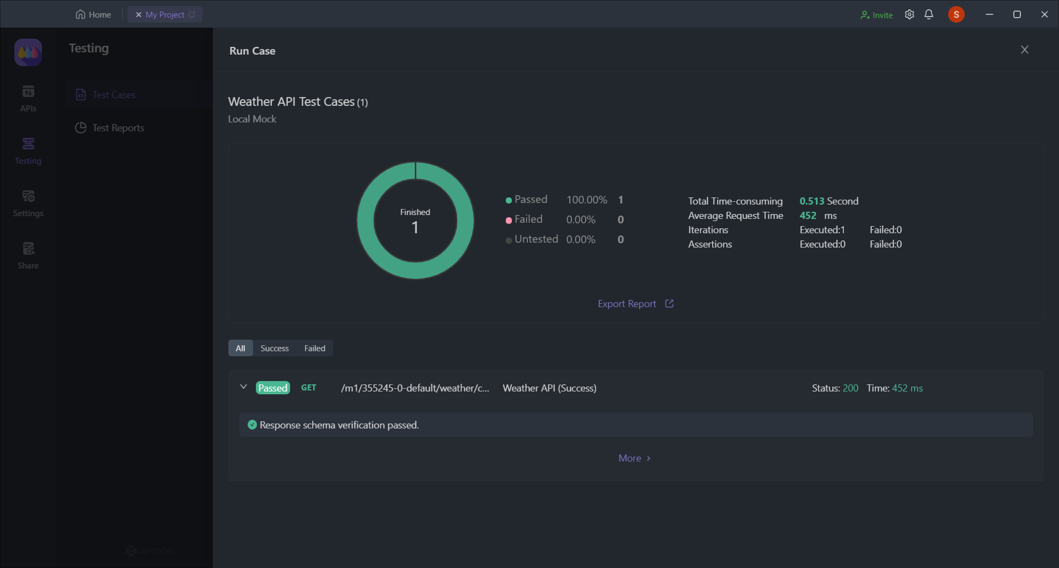The height and width of the screenshot is (568, 1059).
Task: Click the Export Report link
Action: [x=627, y=304]
